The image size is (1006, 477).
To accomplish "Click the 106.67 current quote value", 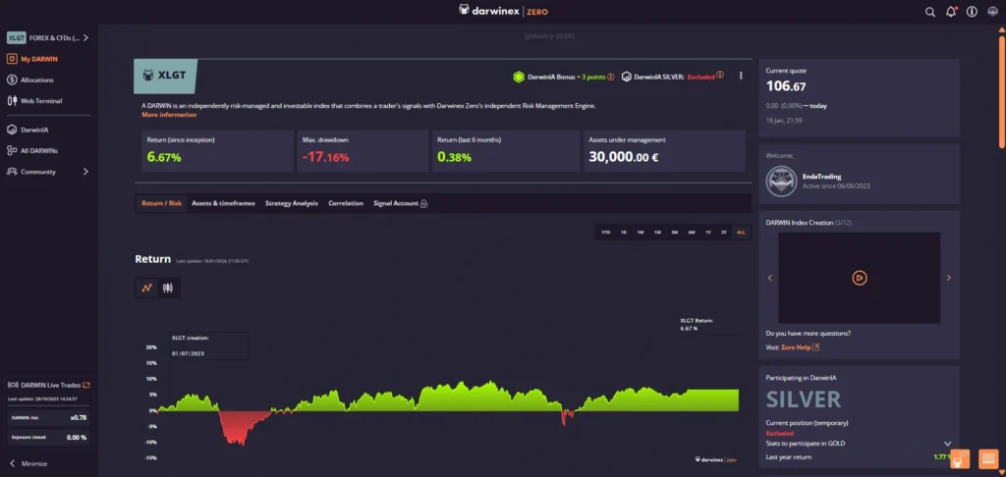I will [786, 86].
